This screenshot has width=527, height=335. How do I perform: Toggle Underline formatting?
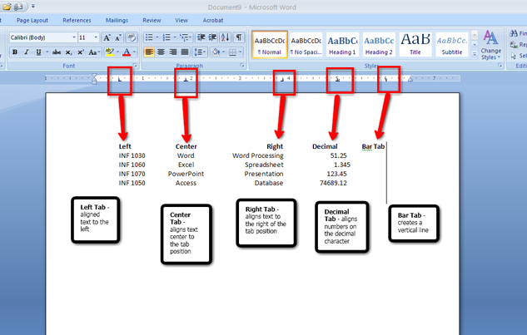point(38,52)
